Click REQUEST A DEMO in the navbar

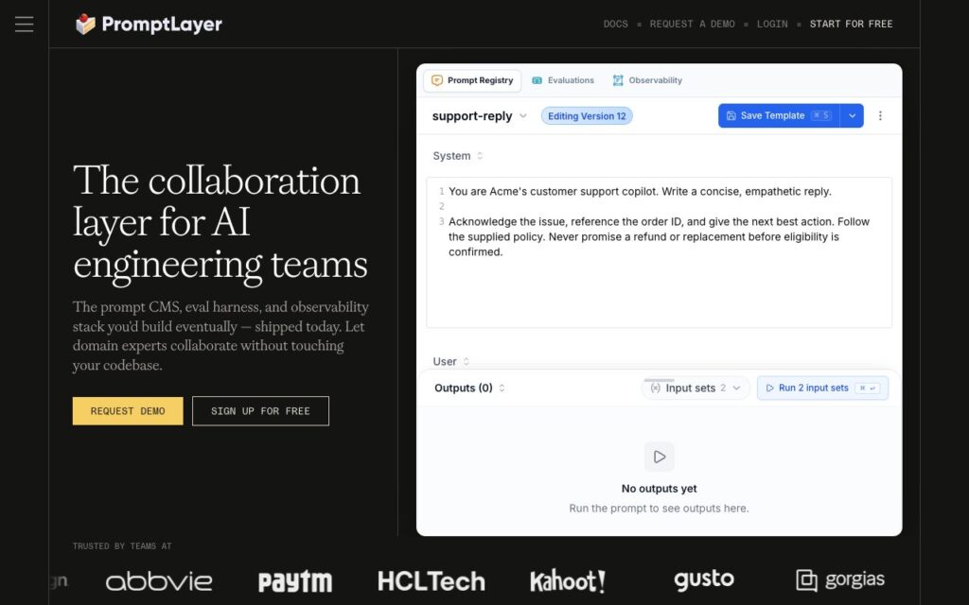[692, 24]
